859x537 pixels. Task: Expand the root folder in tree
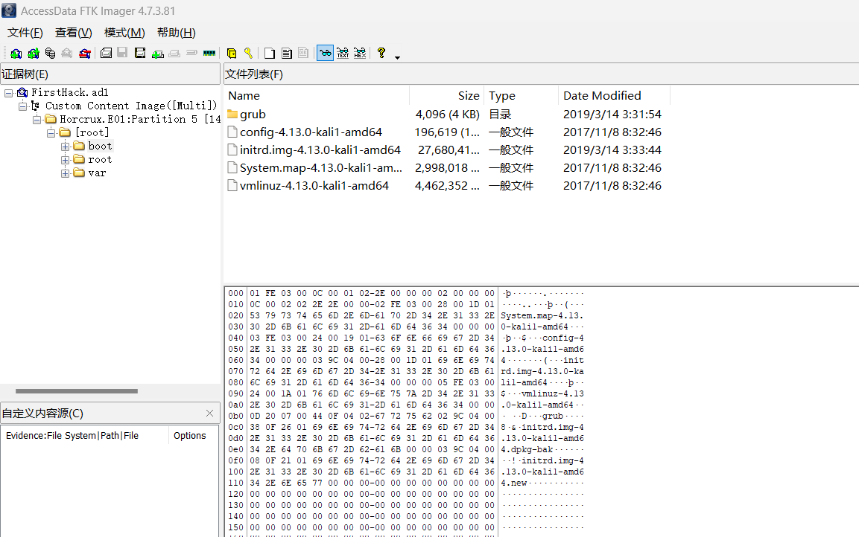66,160
